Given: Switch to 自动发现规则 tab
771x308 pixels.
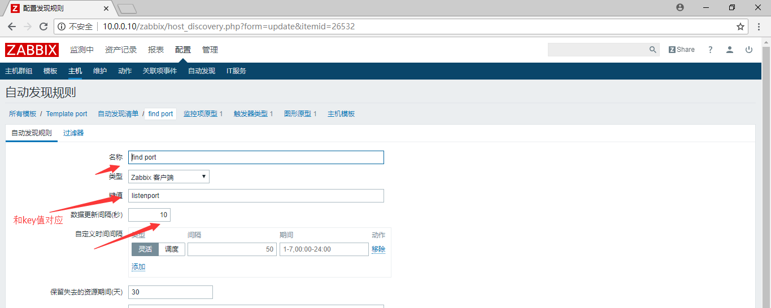Looking at the screenshot, I should [x=32, y=134].
